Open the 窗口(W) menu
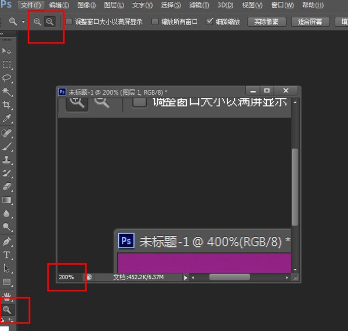The image size is (348, 331). [x=282, y=5]
